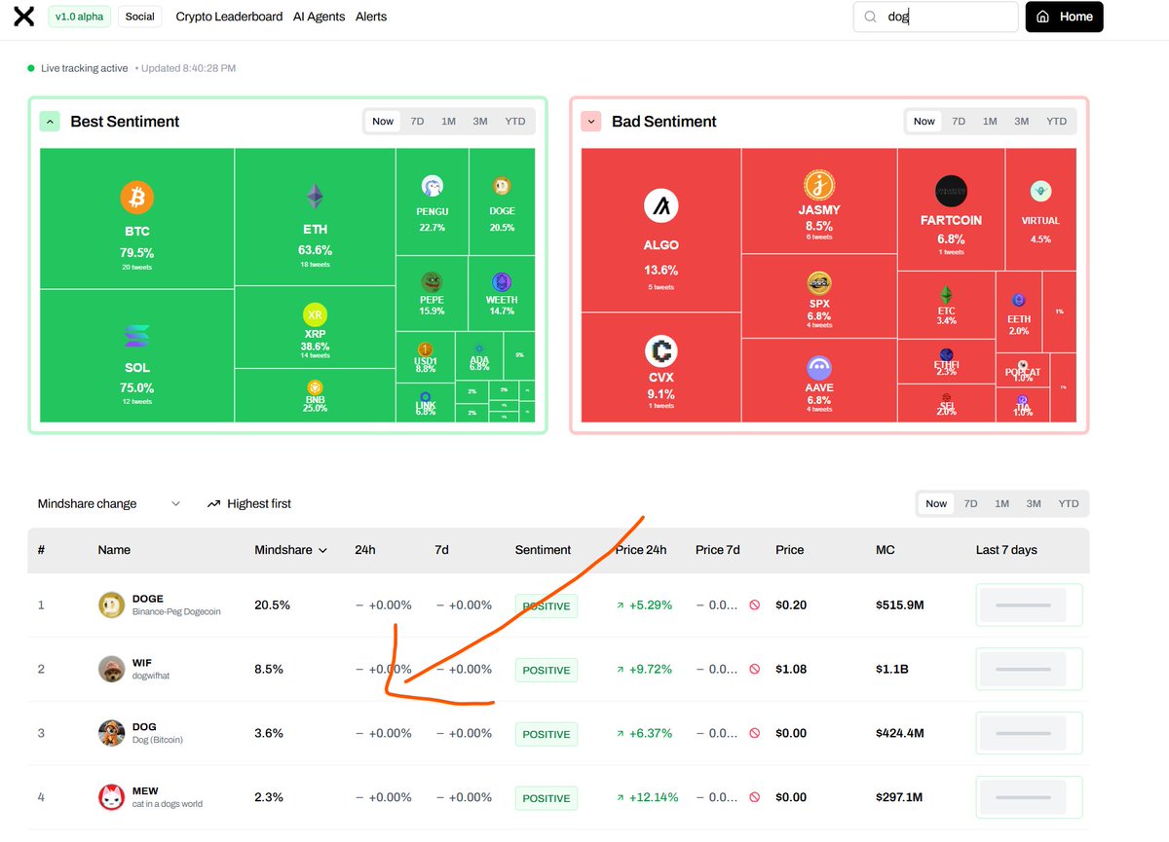Sort by the Mindshare column header
The image size is (1169, 842).
pos(290,550)
